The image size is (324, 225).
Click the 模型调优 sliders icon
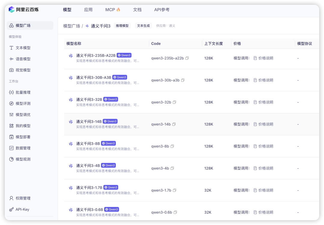pos(11,115)
